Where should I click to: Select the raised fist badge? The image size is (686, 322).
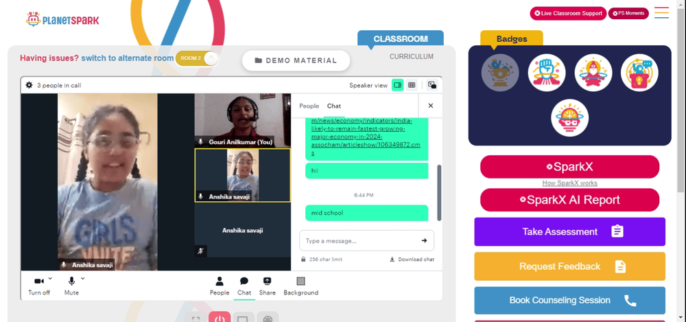pos(547,73)
